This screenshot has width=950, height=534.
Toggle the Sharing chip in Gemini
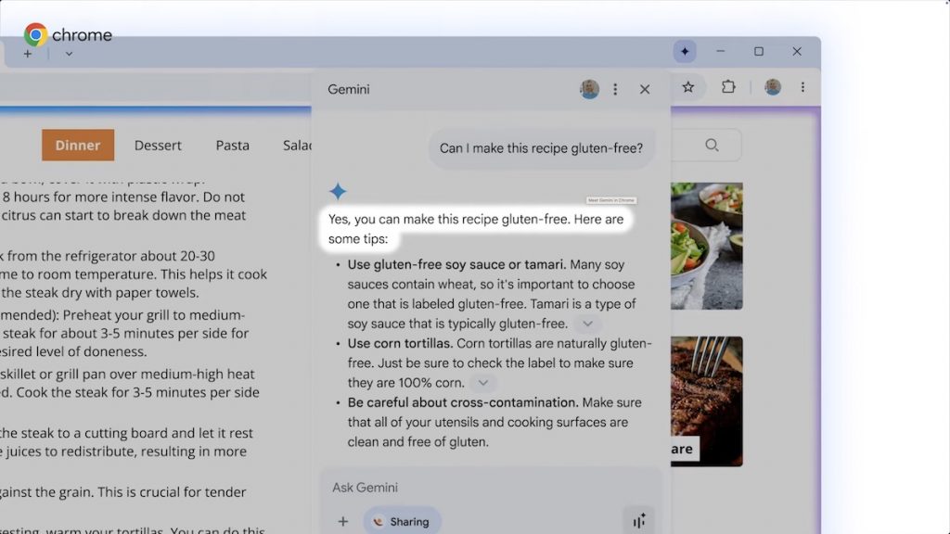pos(402,521)
